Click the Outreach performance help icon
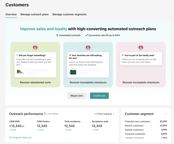 [45, 114]
